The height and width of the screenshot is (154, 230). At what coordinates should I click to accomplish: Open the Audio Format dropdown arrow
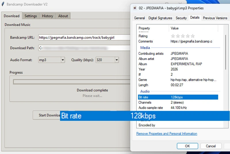click(63, 60)
